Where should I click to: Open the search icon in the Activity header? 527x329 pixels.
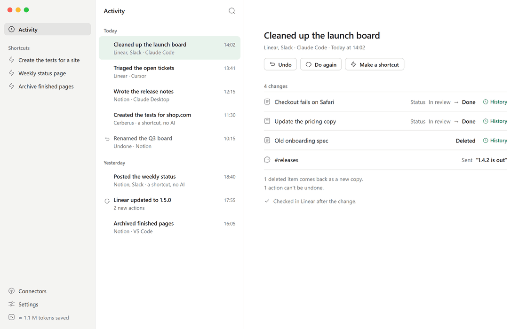click(x=232, y=11)
